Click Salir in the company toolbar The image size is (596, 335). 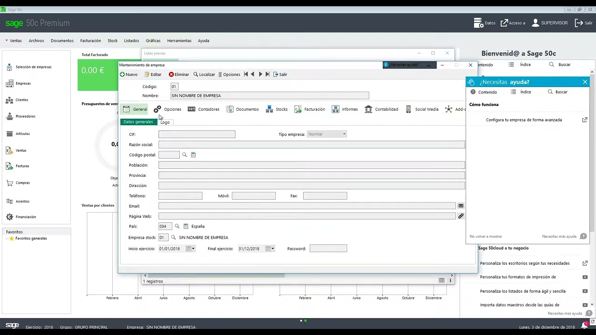click(280, 74)
